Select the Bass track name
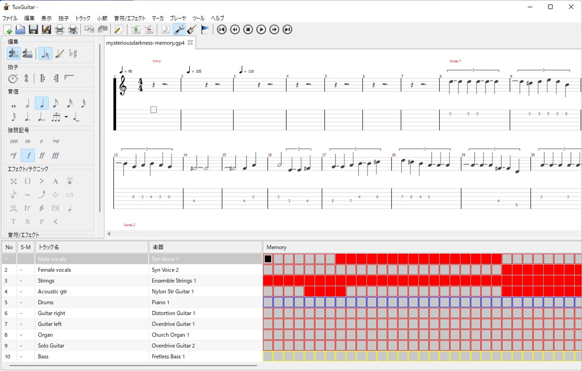Image resolution: width=582 pixels, height=371 pixels. (x=43, y=357)
